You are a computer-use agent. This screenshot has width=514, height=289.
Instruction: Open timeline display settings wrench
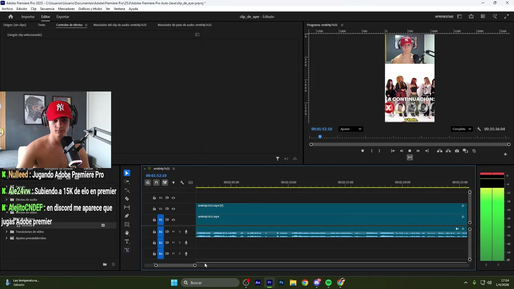[182, 183]
